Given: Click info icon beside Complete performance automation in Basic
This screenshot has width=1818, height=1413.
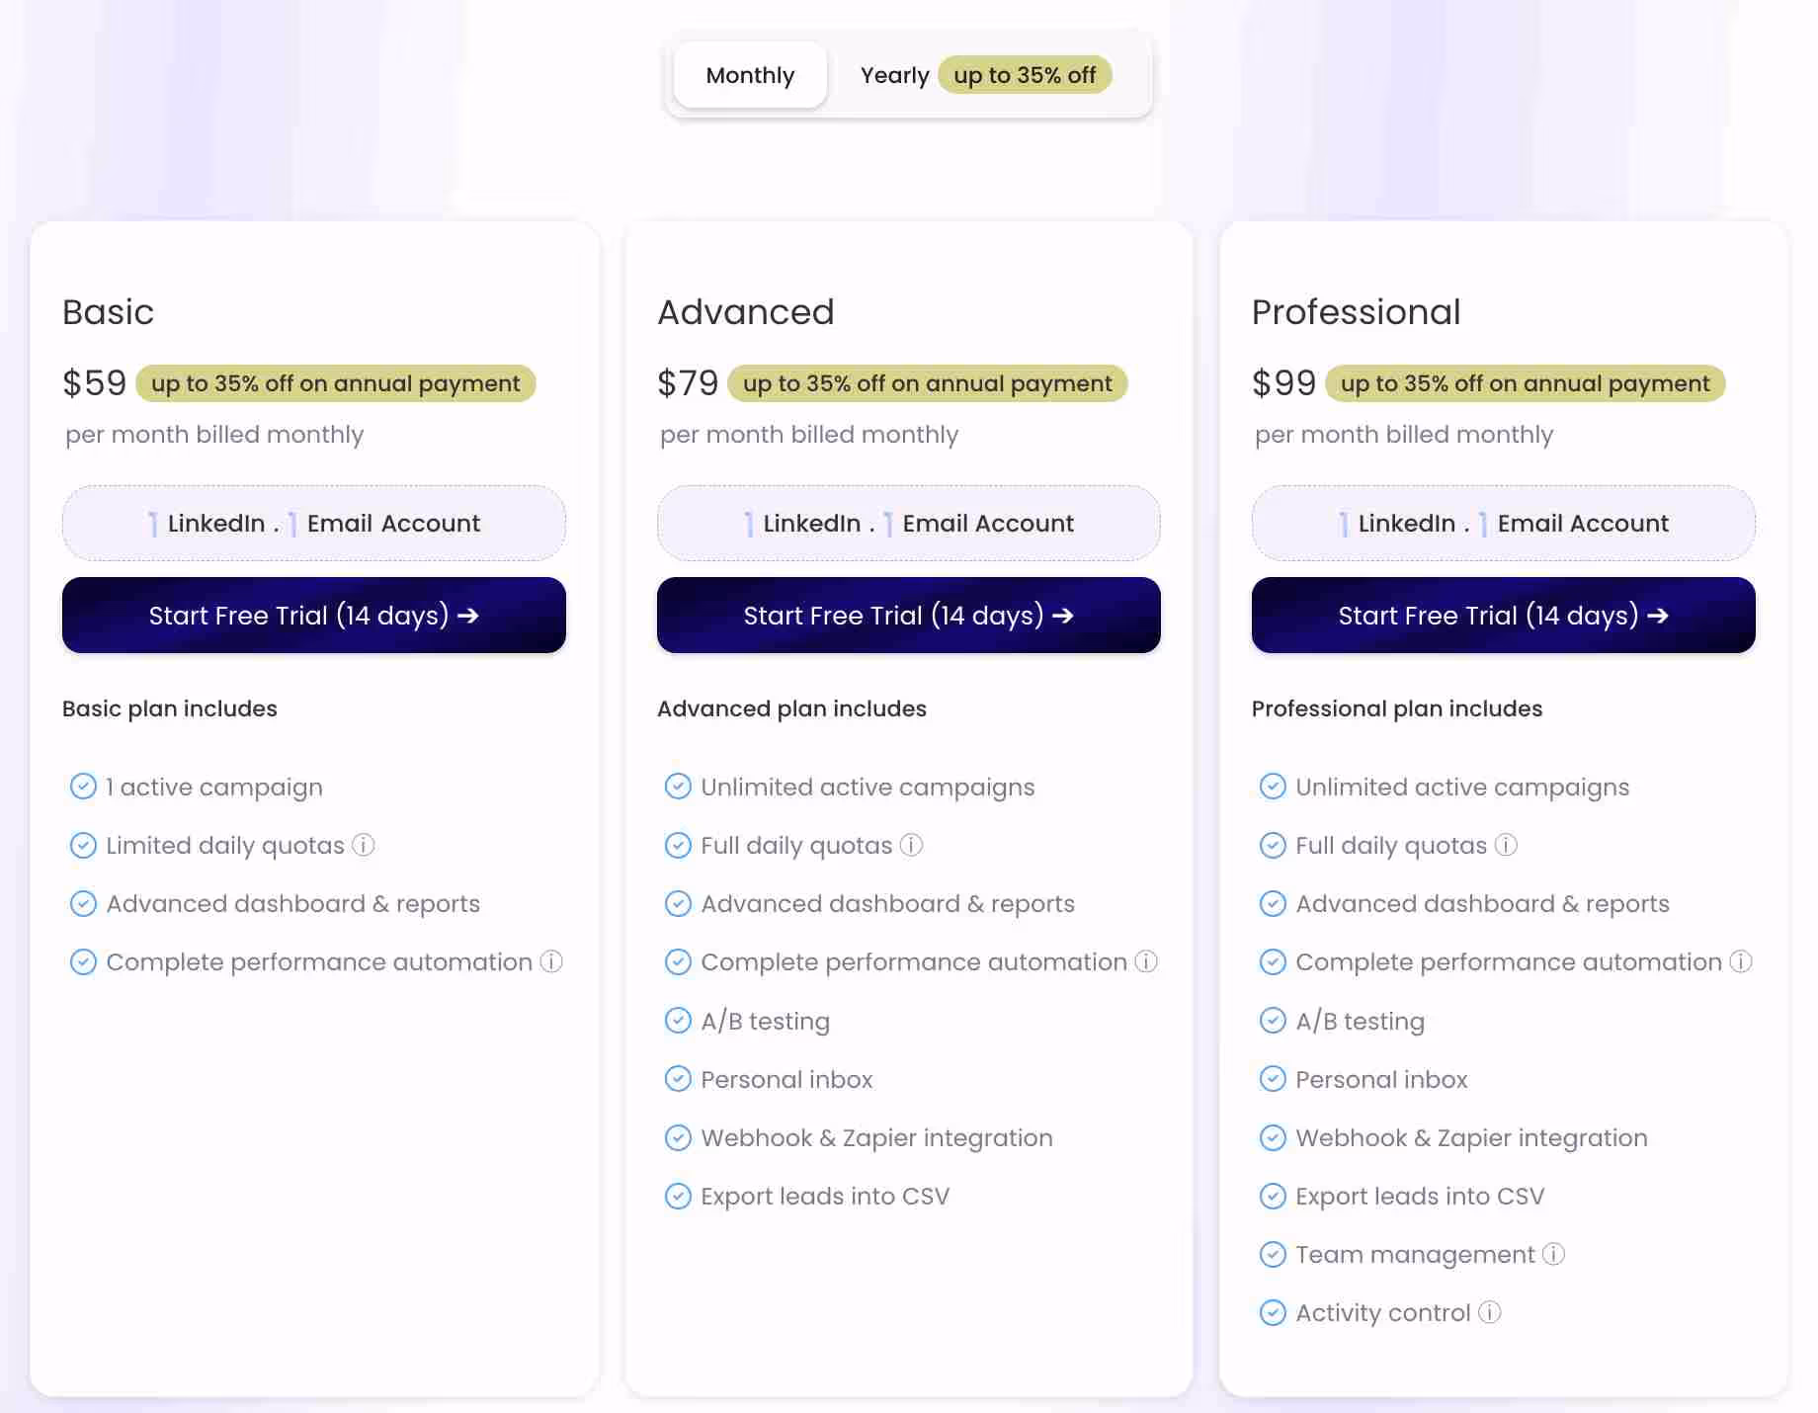Looking at the screenshot, I should pyautogui.click(x=550, y=961).
